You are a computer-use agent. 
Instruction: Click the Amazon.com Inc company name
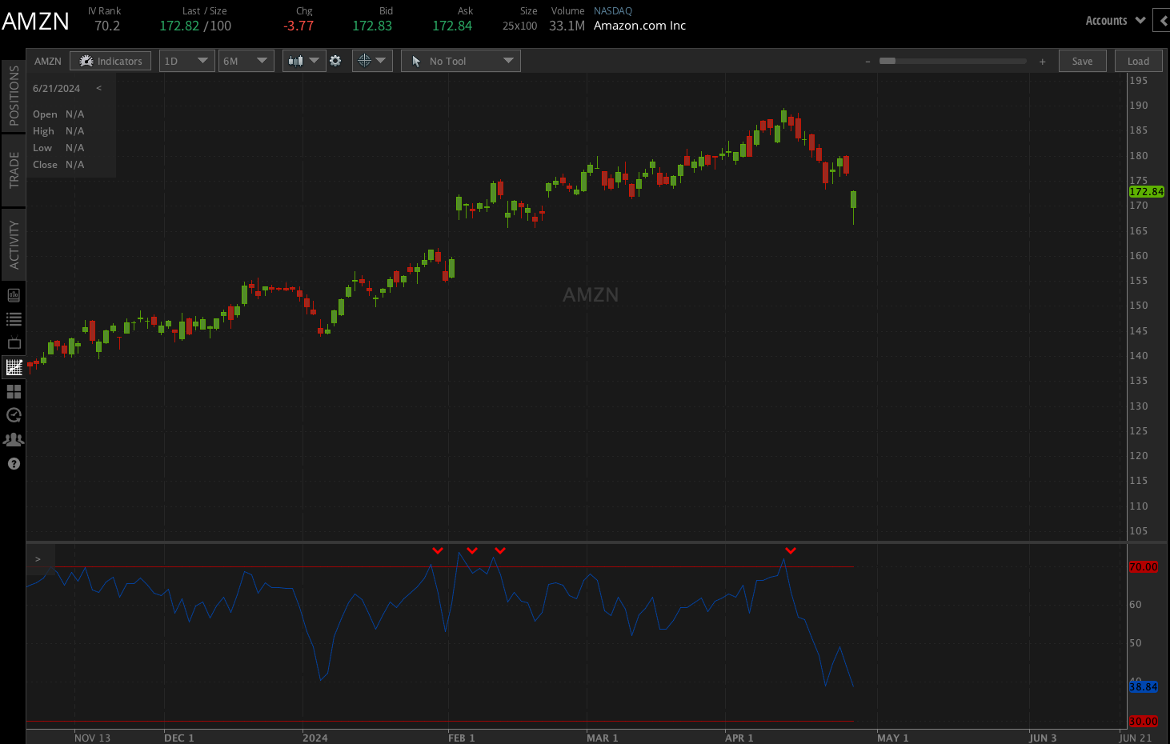(x=639, y=26)
